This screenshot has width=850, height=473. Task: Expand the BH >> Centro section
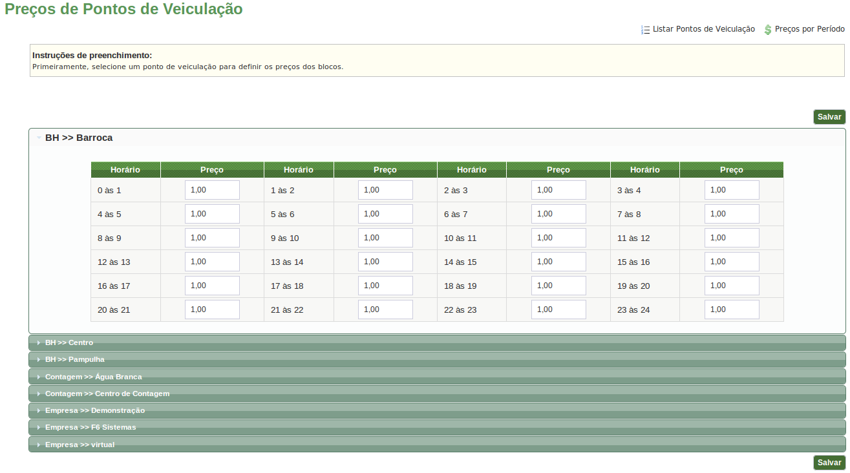coord(437,342)
